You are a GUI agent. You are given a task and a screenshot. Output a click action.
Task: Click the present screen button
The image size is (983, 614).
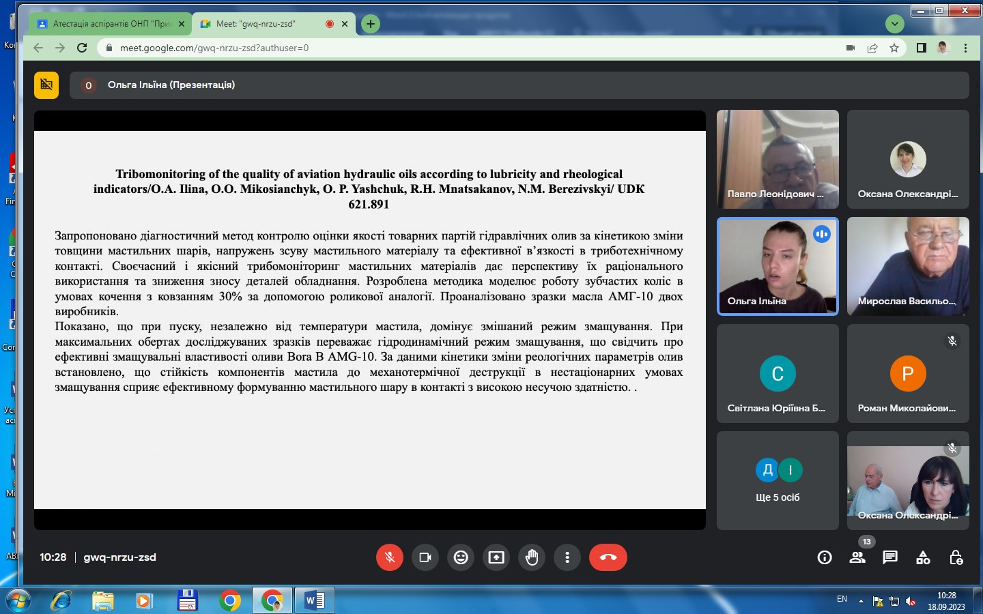point(496,557)
